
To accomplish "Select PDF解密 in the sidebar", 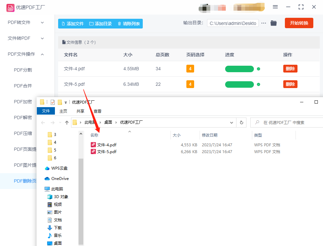I will [x=23, y=117].
